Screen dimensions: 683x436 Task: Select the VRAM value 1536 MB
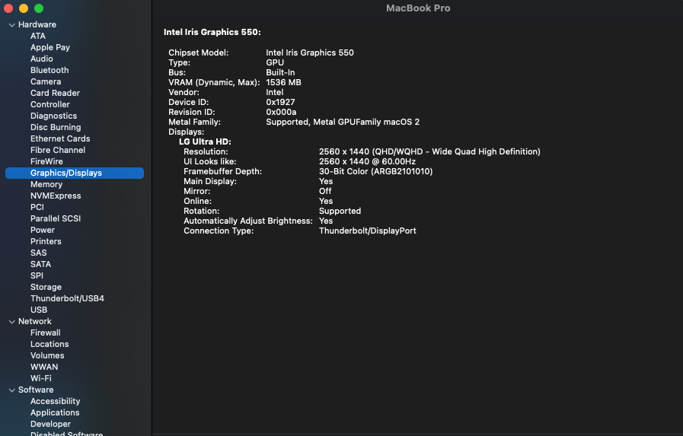pyautogui.click(x=283, y=82)
